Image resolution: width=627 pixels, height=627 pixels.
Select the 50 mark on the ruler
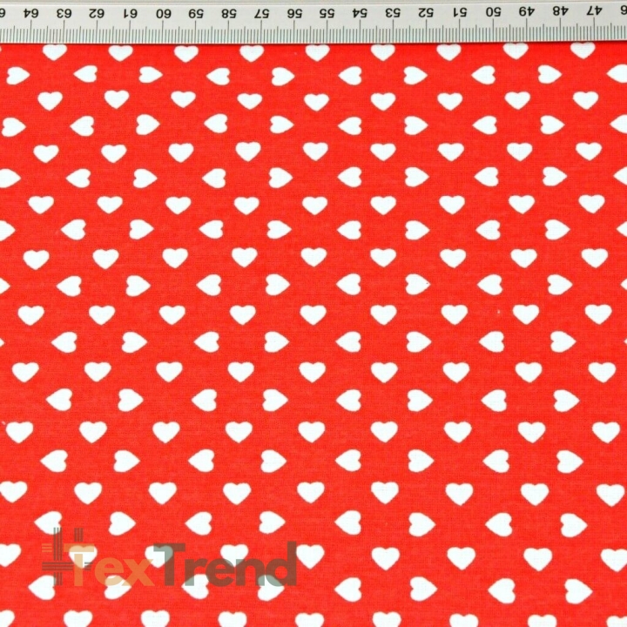(493, 12)
